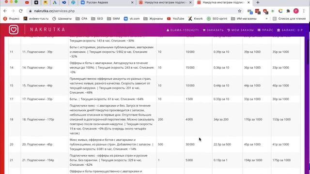Screen dimensions: 310x174
Task: Open Список для чтения reading list
Action: (289, 18)
